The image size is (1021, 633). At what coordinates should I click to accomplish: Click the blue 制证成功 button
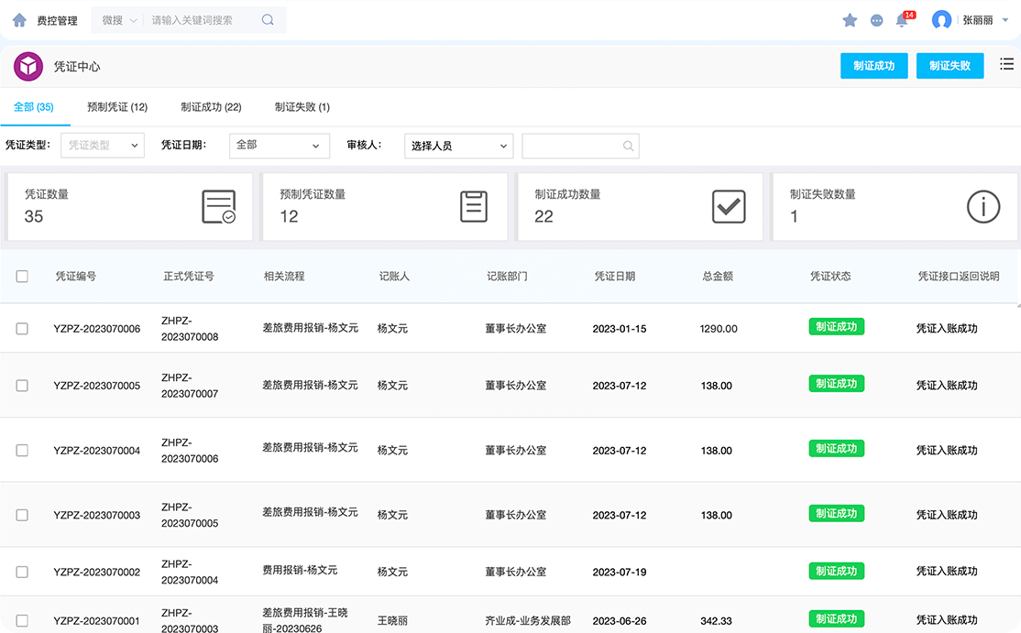[873, 66]
